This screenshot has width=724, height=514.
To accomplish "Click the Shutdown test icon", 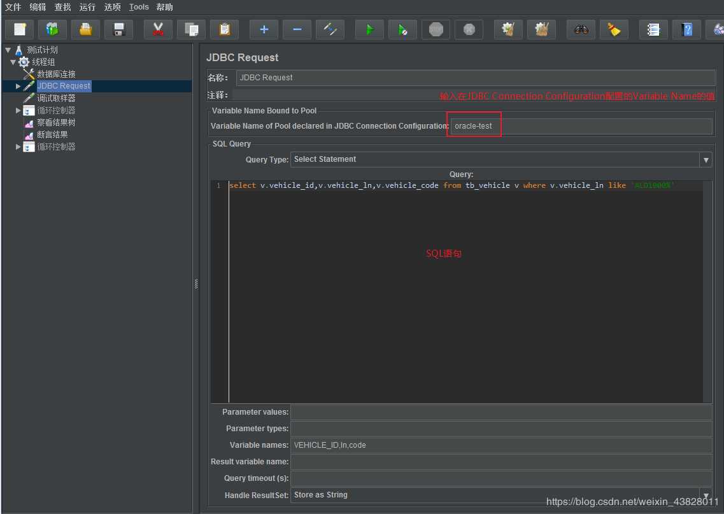I will tap(469, 29).
